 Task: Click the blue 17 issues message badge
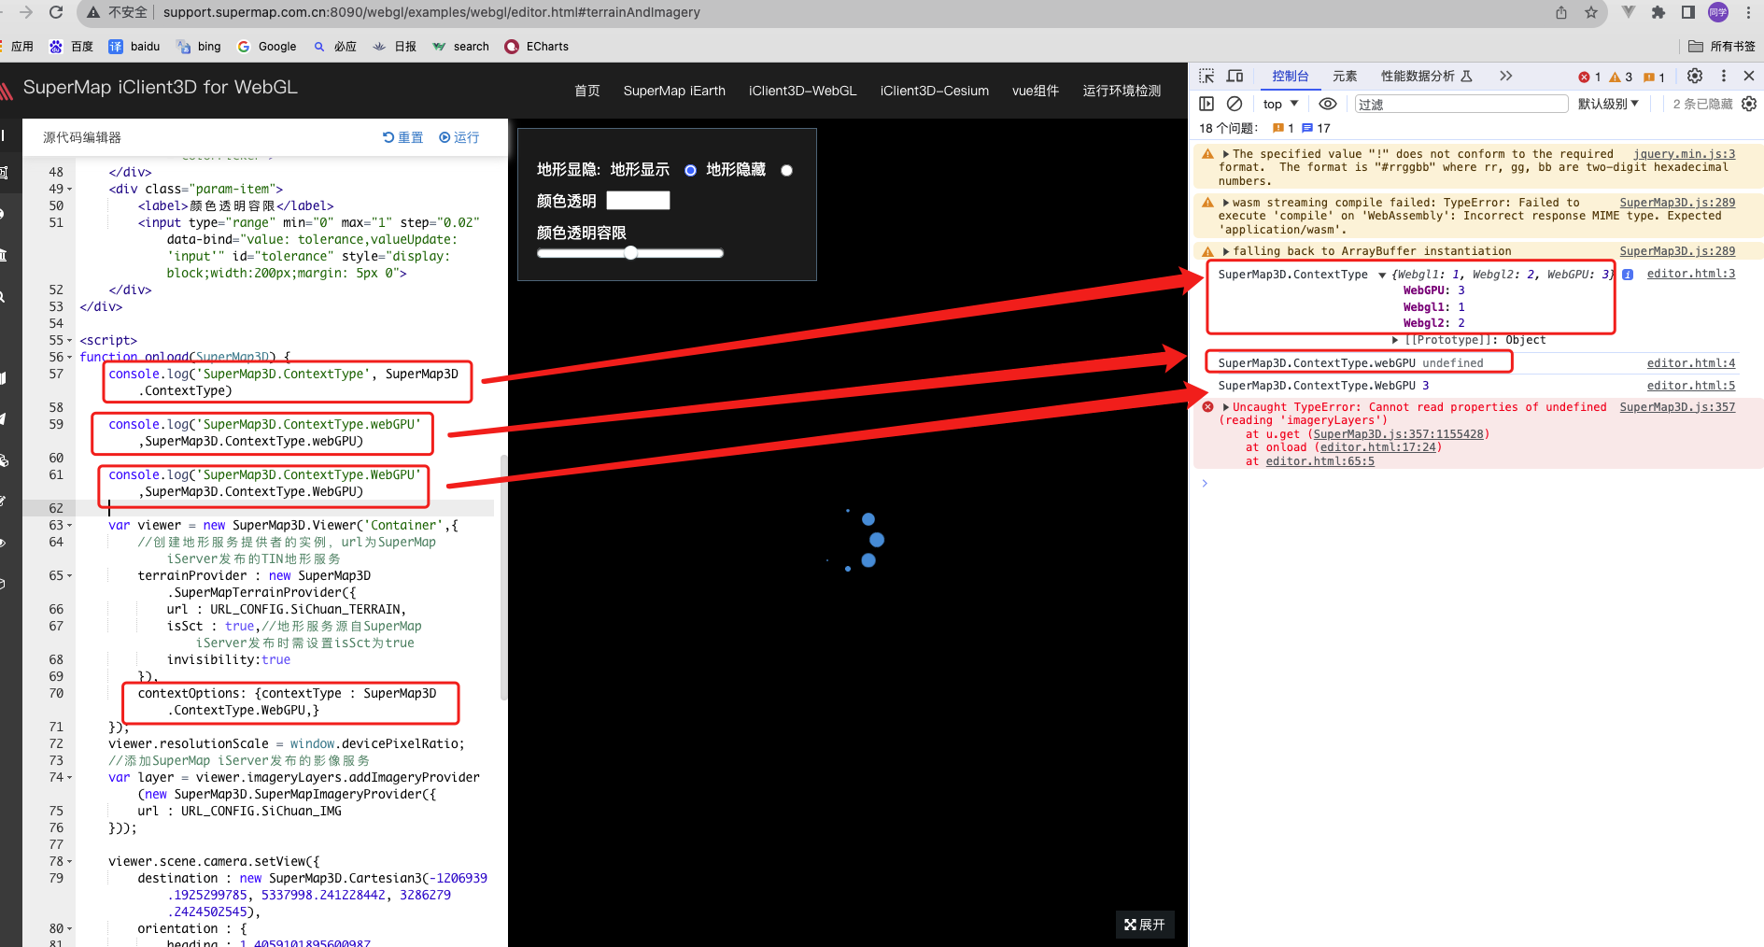tap(1316, 128)
